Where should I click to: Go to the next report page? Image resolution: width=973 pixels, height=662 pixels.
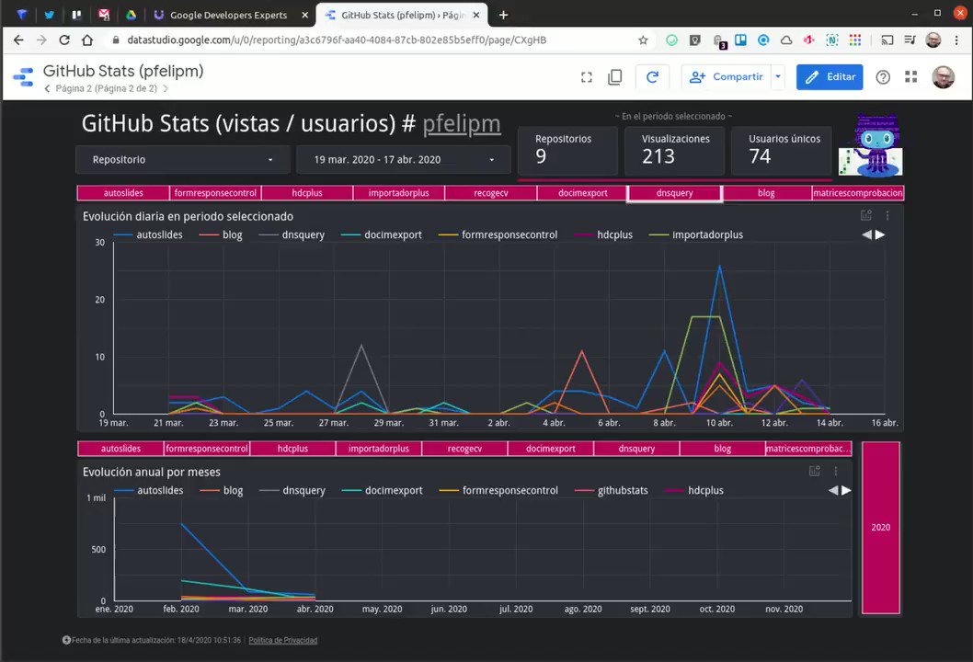pyautogui.click(x=165, y=88)
